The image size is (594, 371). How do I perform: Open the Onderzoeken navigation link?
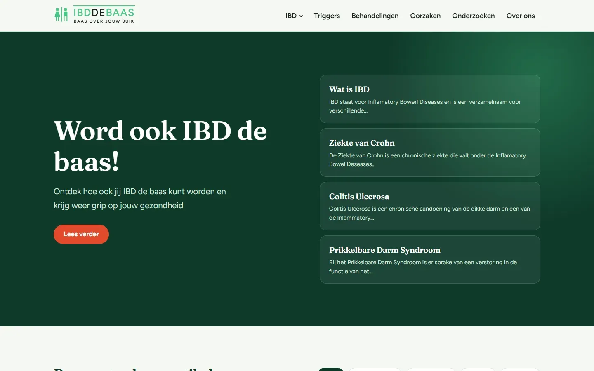[x=474, y=16]
